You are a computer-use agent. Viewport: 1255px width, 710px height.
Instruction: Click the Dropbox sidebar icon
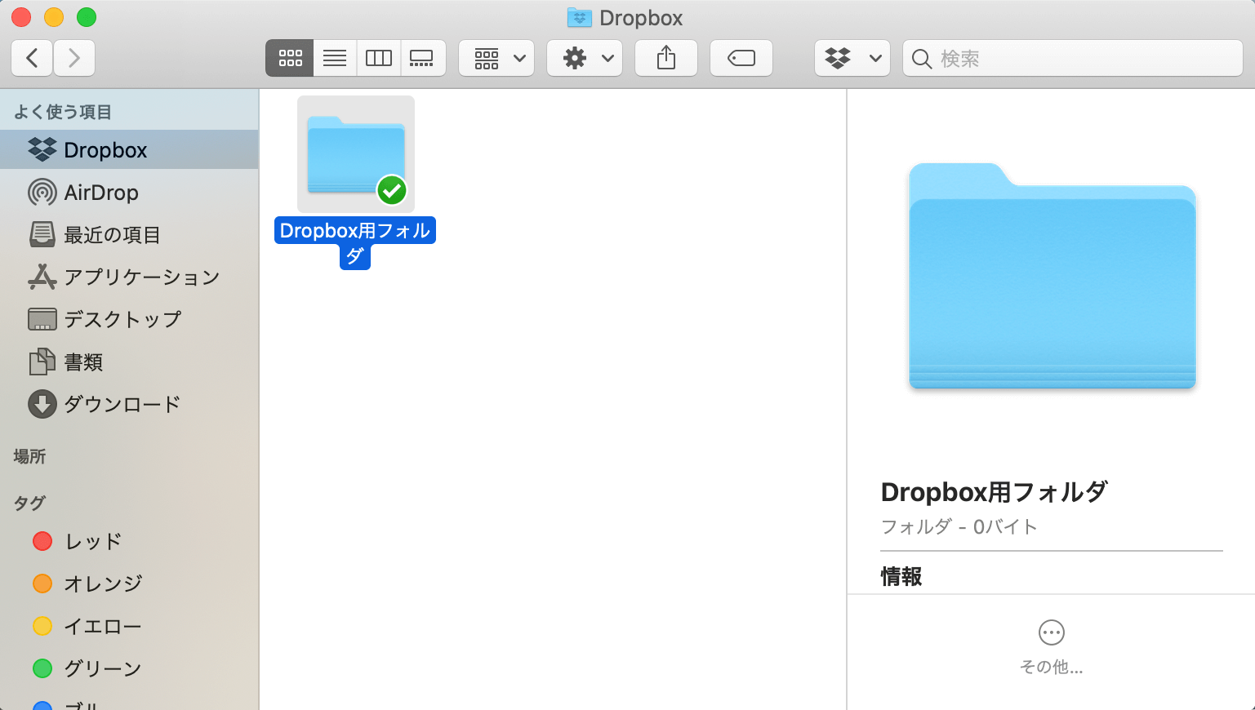click(42, 149)
